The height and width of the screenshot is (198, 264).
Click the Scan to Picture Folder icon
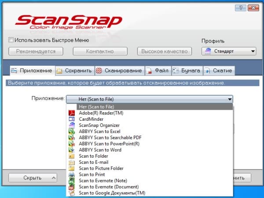point(72,168)
